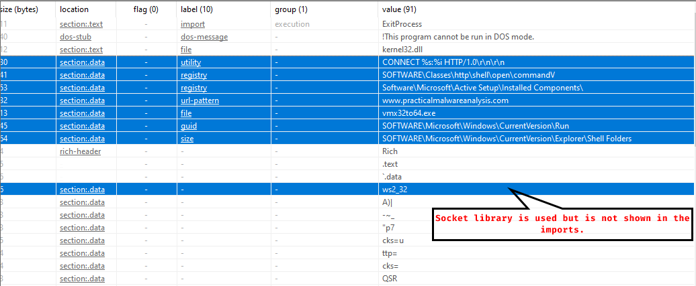Click the url-pattern label link
The height and width of the screenshot is (286, 696).
pos(200,100)
